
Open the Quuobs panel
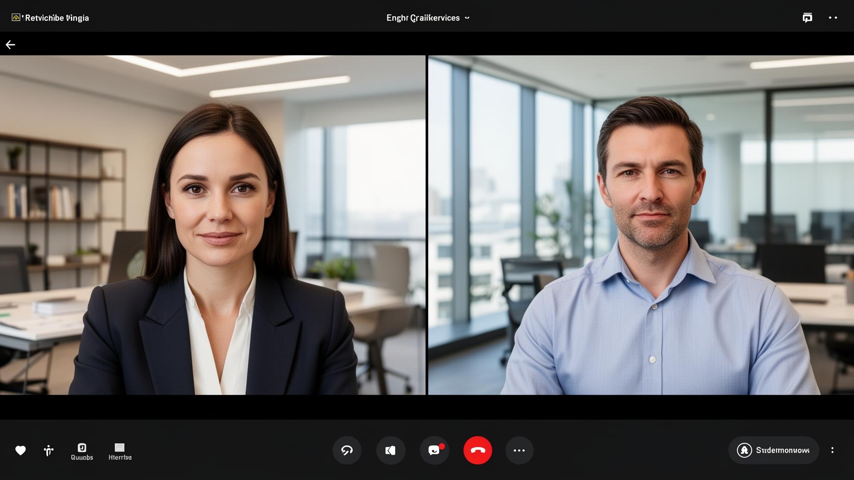tap(82, 452)
